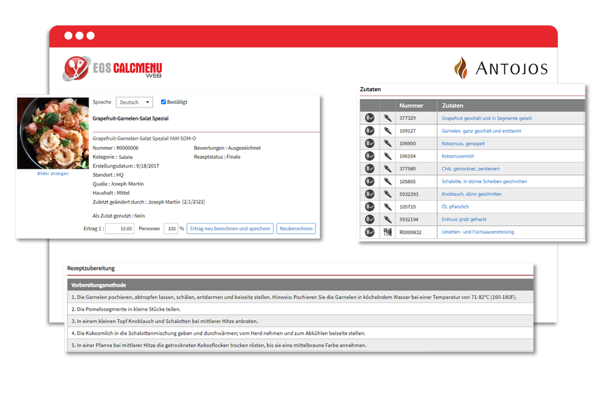605x394 pixels.
Task: Click ingredient carrot icon for Garnelen row
Action: (x=388, y=131)
